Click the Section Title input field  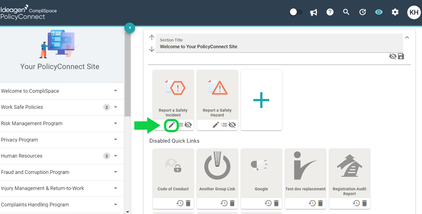[279, 43]
